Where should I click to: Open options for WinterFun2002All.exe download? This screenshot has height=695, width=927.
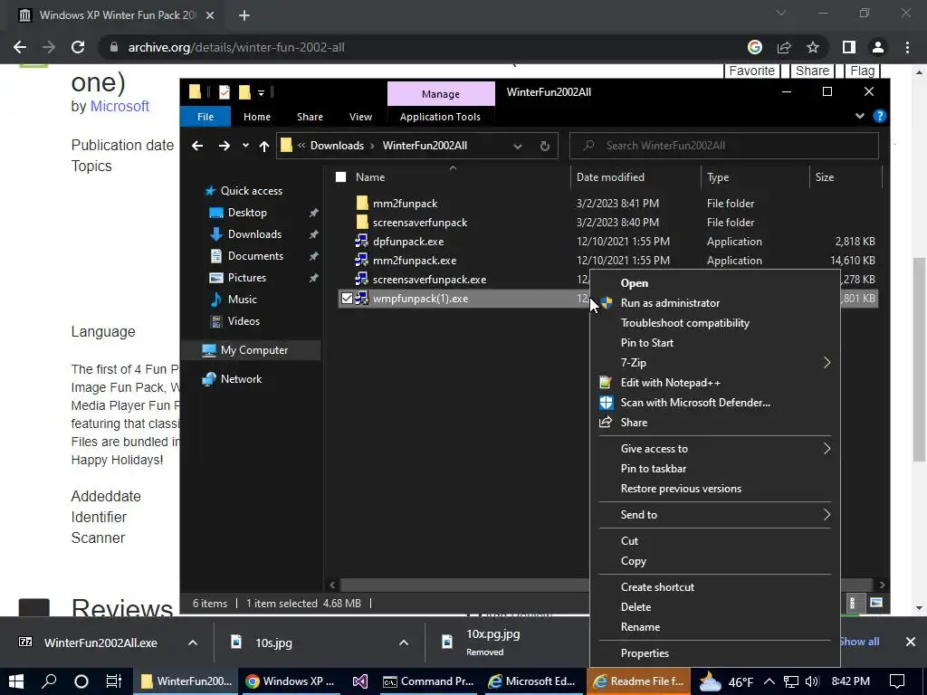pyautogui.click(x=193, y=643)
